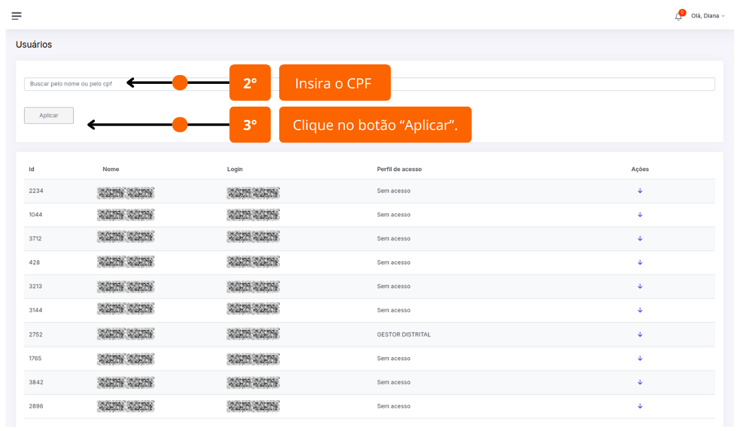Select the id cell 1044

[35, 215]
